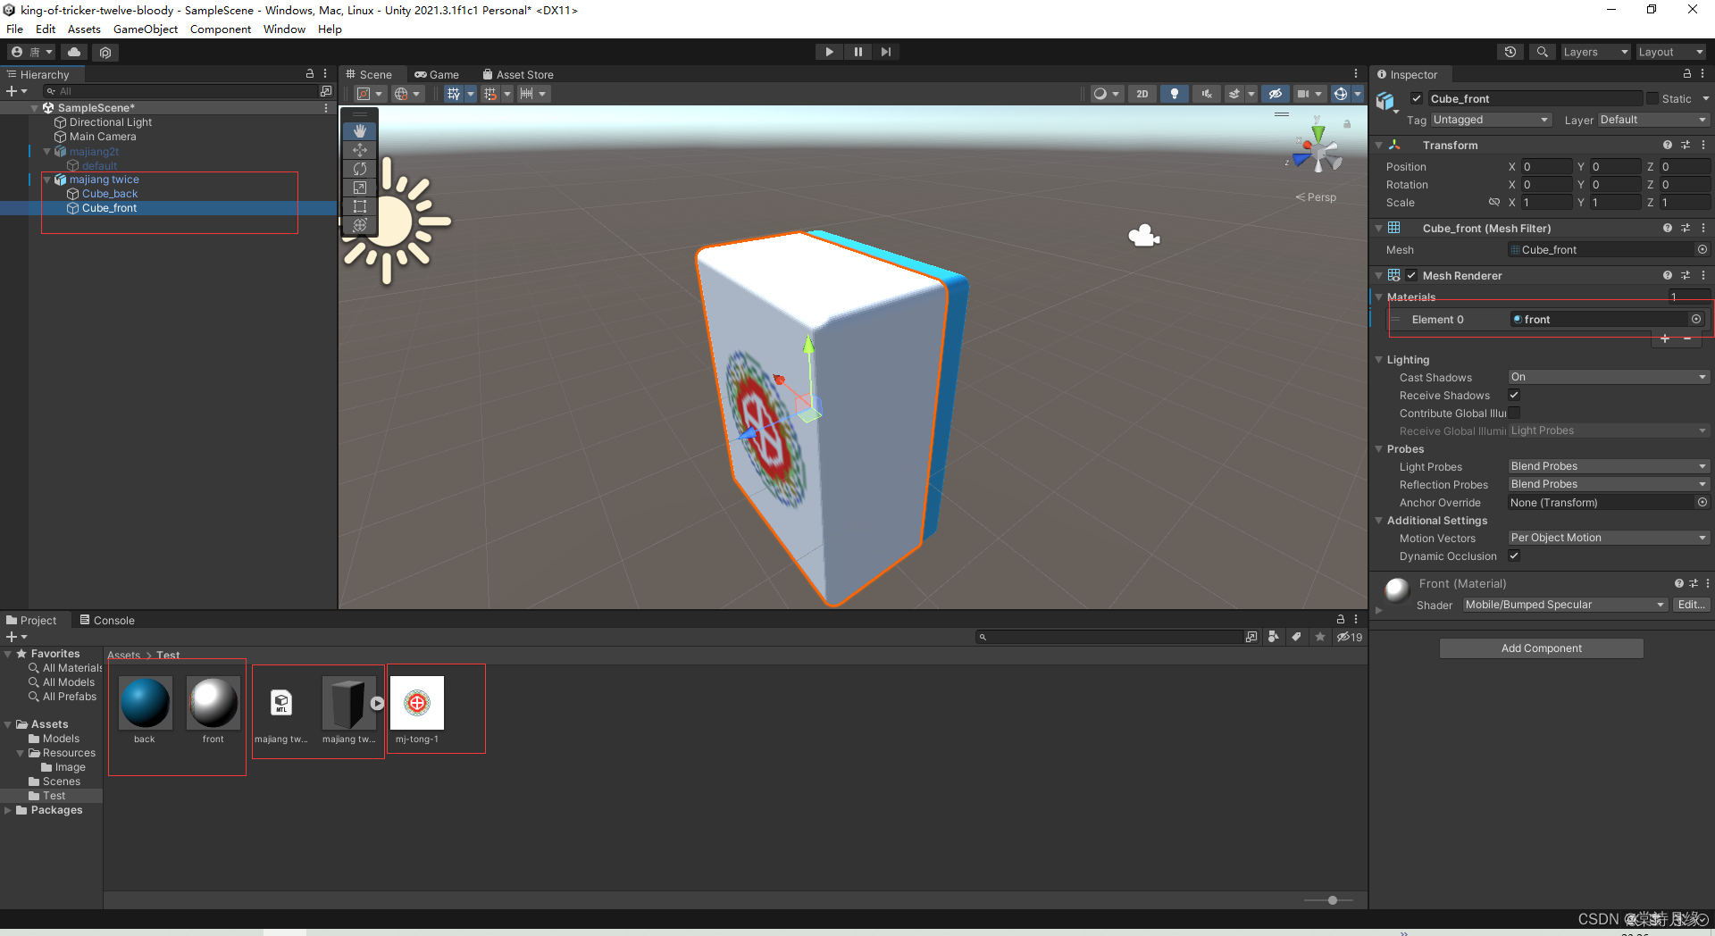Click the Add Component button
This screenshot has height=936, width=1715.
[x=1541, y=648]
